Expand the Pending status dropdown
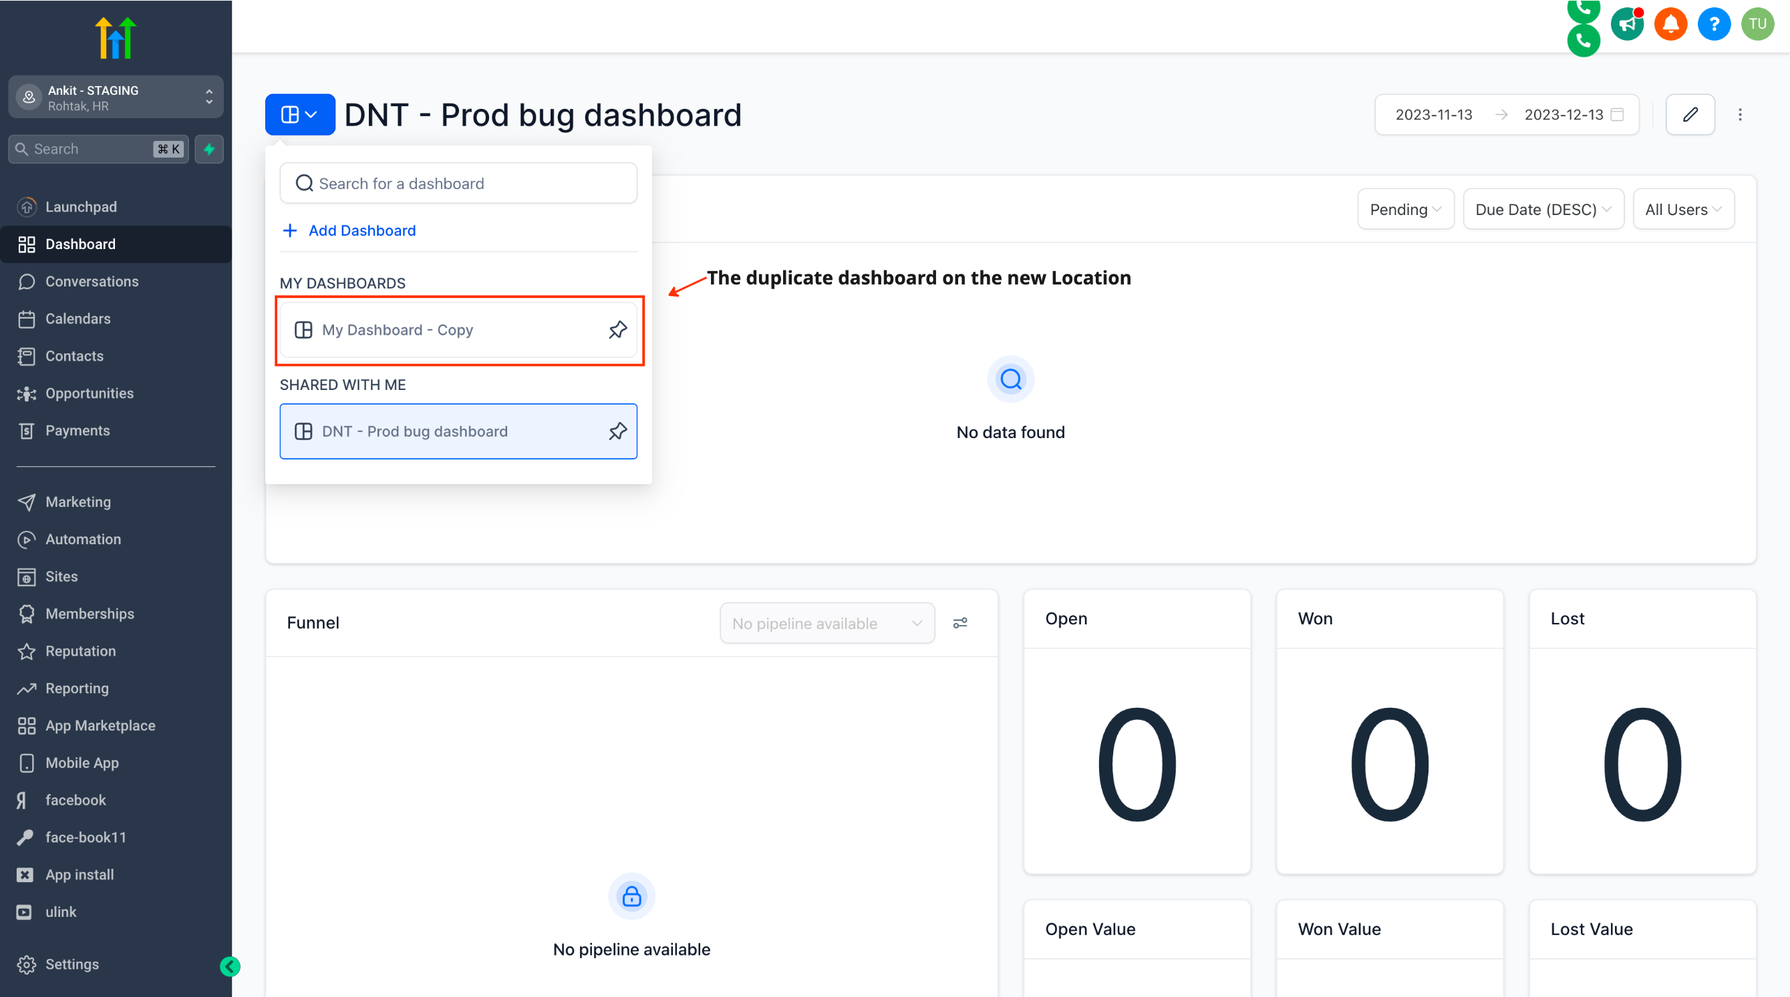 [x=1405, y=210]
